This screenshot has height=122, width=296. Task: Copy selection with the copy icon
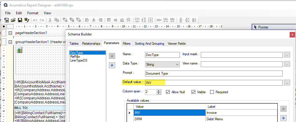(57, 20)
